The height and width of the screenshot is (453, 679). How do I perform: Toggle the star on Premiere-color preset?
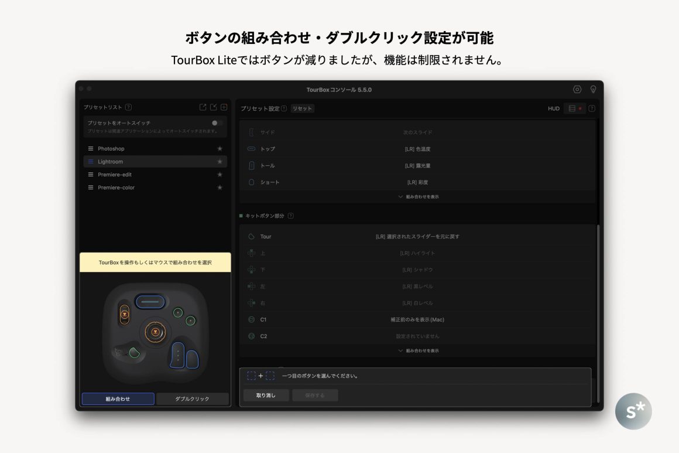[220, 188]
